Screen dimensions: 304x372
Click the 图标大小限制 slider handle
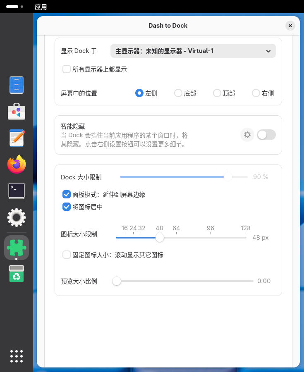[x=160, y=238]
